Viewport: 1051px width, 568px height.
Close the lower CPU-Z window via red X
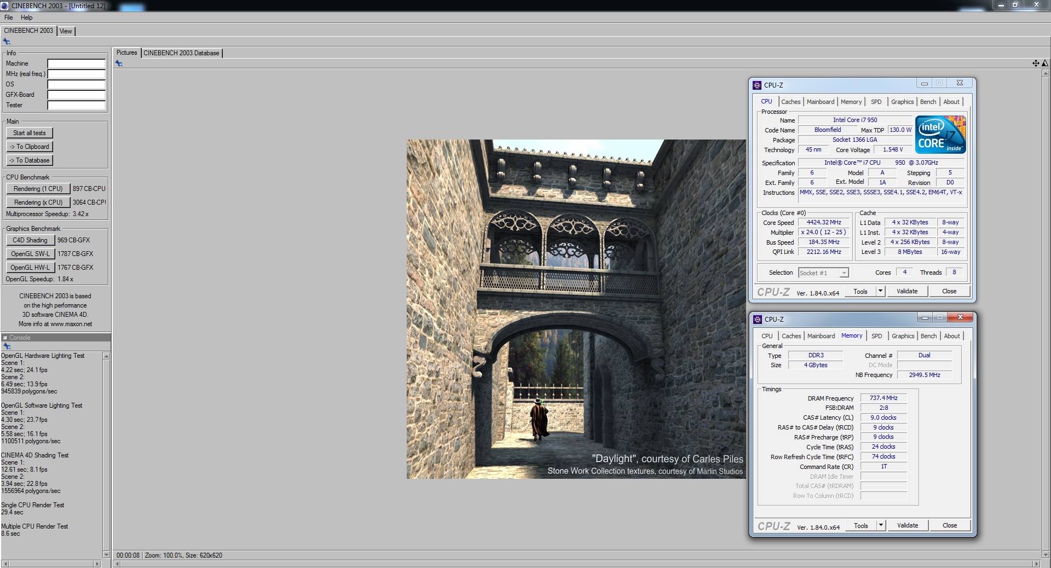tap(960, 317)
